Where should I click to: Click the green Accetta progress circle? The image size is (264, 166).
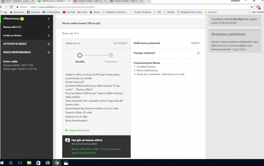[80, 55]
